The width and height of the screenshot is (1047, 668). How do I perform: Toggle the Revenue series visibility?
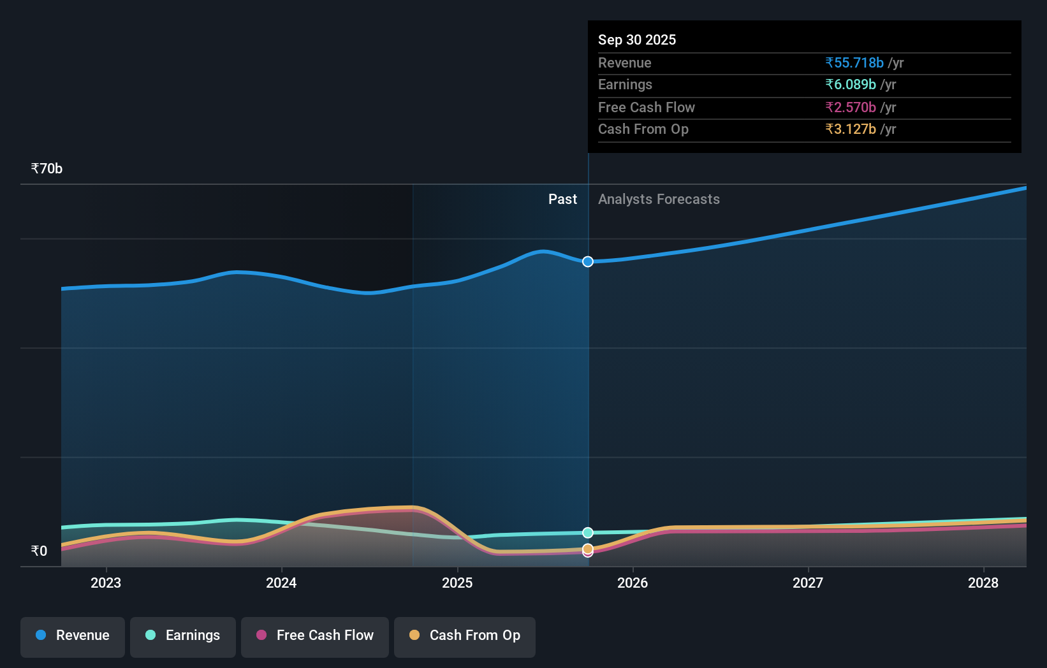[x=72, y=637]
